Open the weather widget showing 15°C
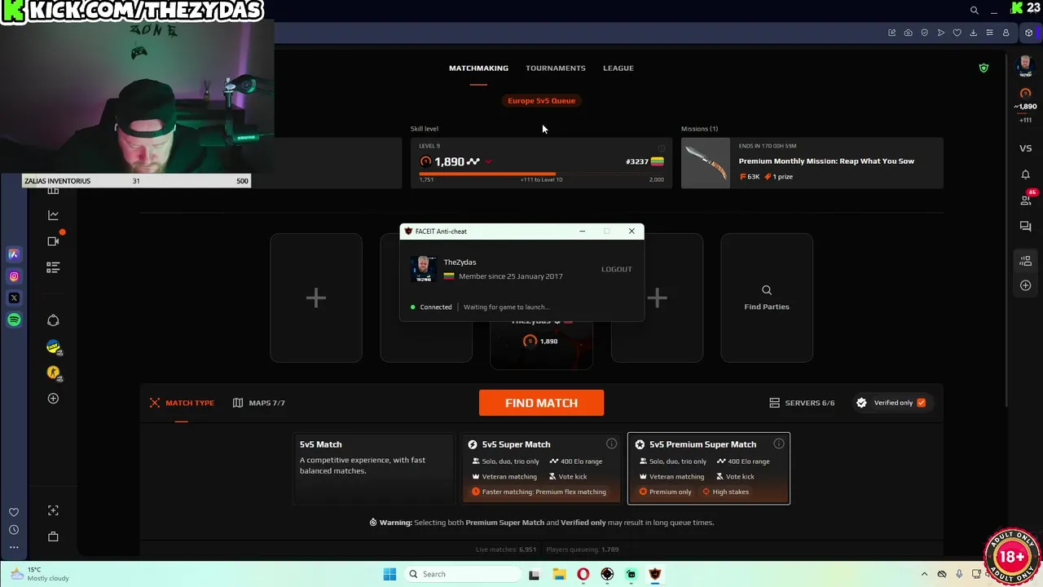The height and width of the screenshot is (587, 1043). (39, 574)
